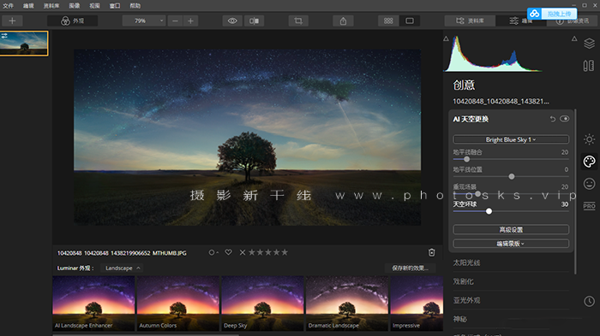The height and width of the screenshot is (336, 600).
Task: Rate the image one star
Action: 252,252
